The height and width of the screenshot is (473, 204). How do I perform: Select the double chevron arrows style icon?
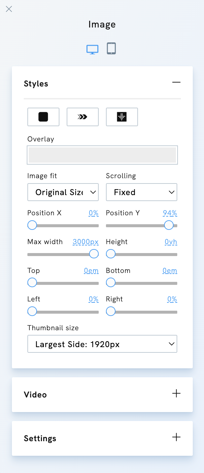click(x=83, y=117)
